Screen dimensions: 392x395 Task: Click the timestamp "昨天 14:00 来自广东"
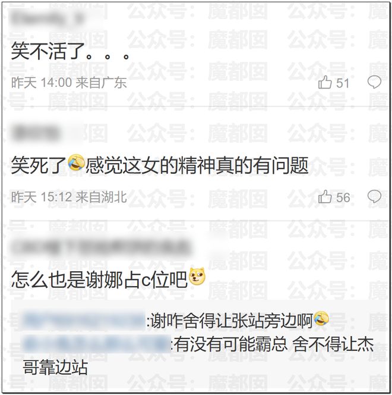tap(69, 83)
